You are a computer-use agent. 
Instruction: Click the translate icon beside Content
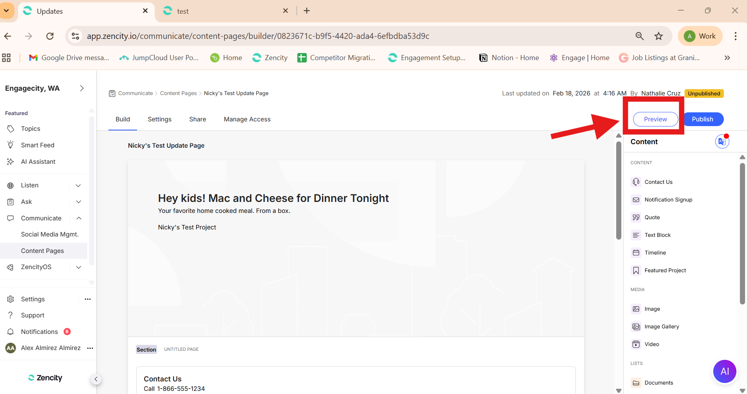[x=722, y=141]
